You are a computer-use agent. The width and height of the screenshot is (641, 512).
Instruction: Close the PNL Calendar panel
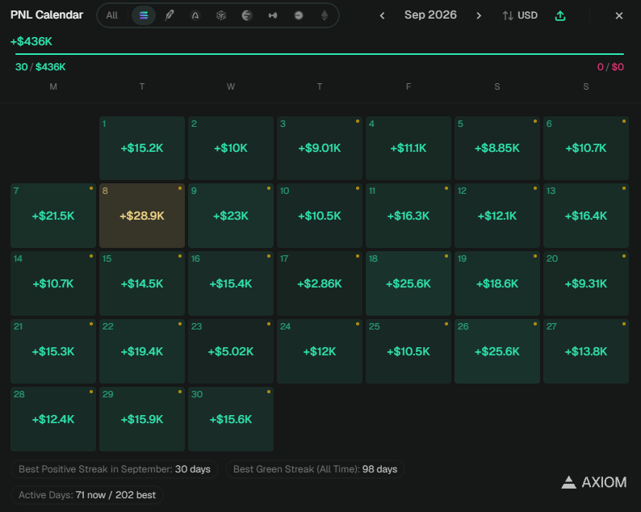(x=619, y=15)
